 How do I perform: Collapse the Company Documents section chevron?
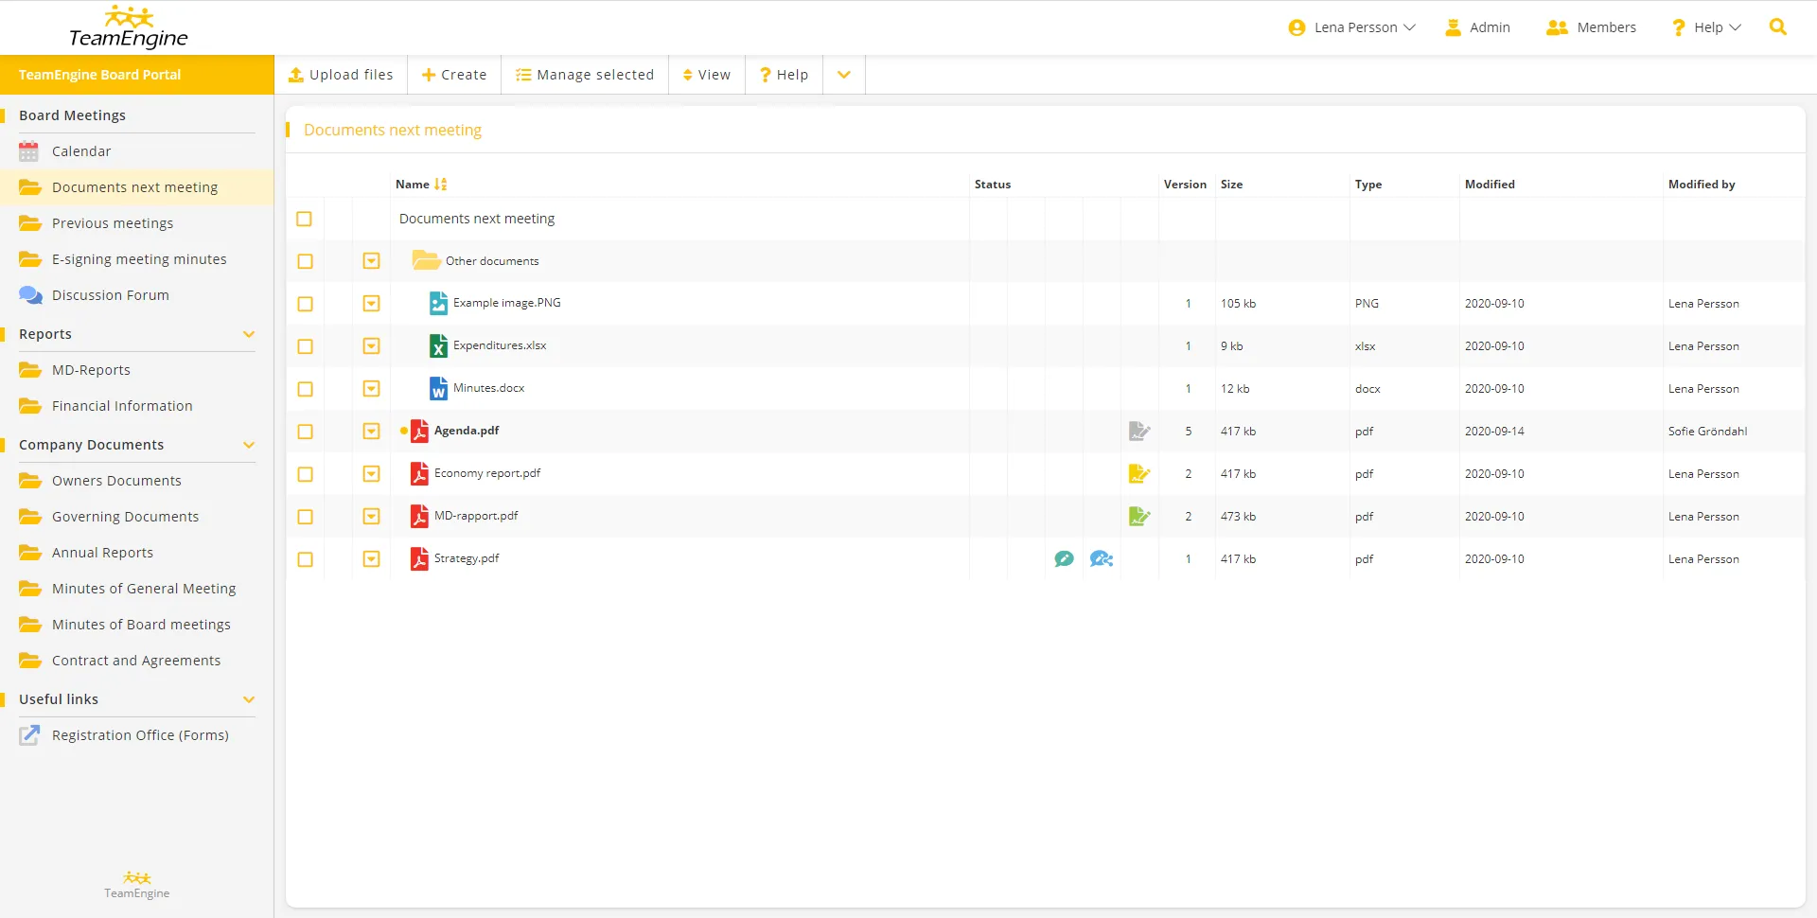coord(249,445)
